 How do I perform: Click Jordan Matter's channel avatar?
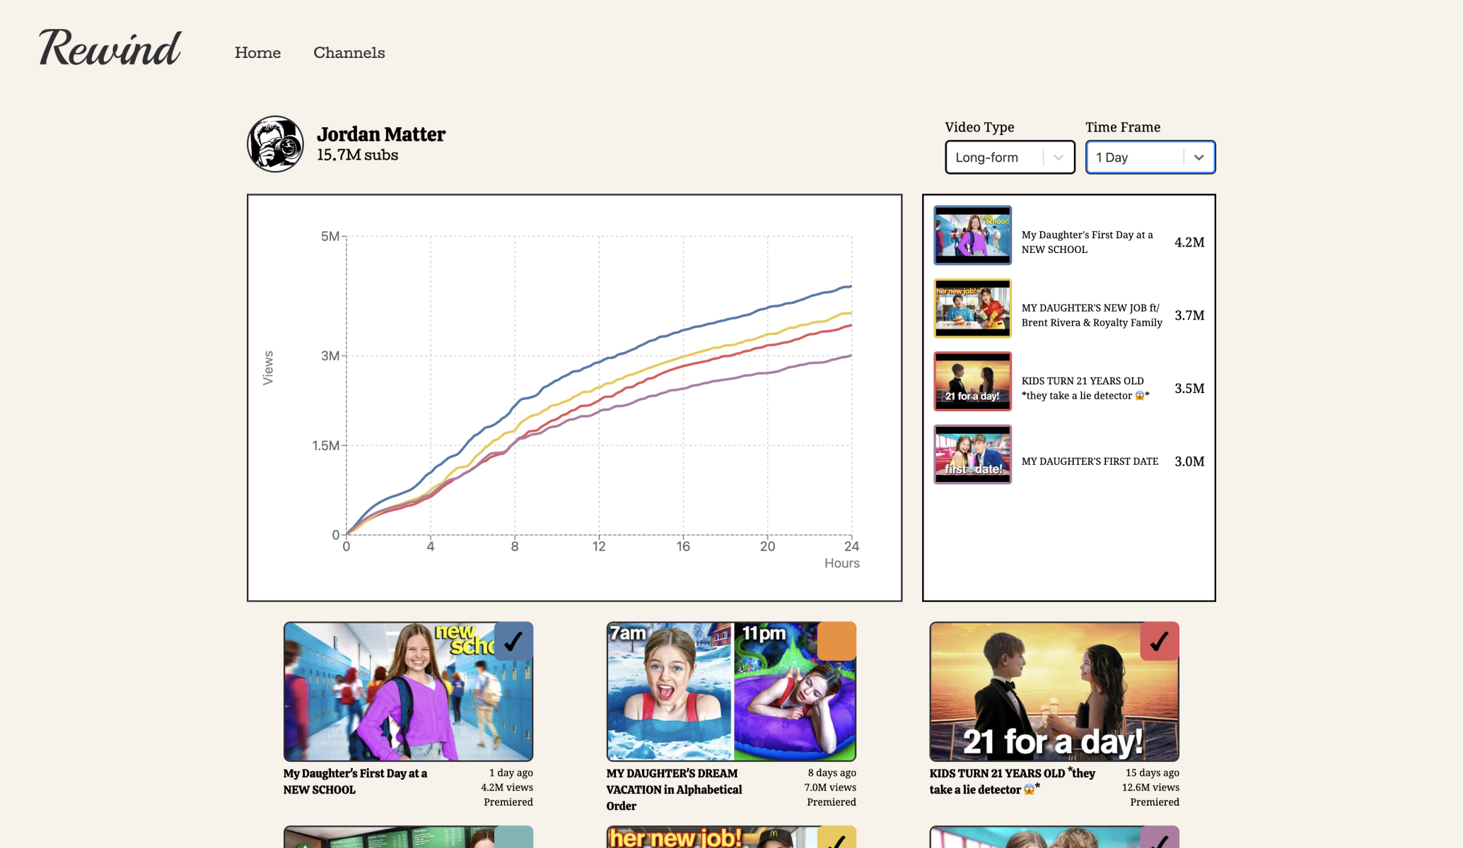pyautogui.click(x=276, y=144)
